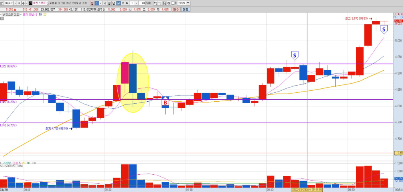Click the 115,012백만 trading value text
The width and height of the screenshot is (403, 192).
(88, 9)
